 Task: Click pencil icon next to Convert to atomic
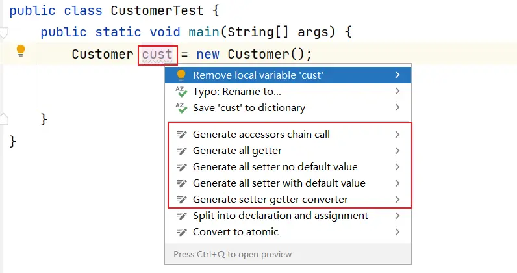tap(181, 232)
